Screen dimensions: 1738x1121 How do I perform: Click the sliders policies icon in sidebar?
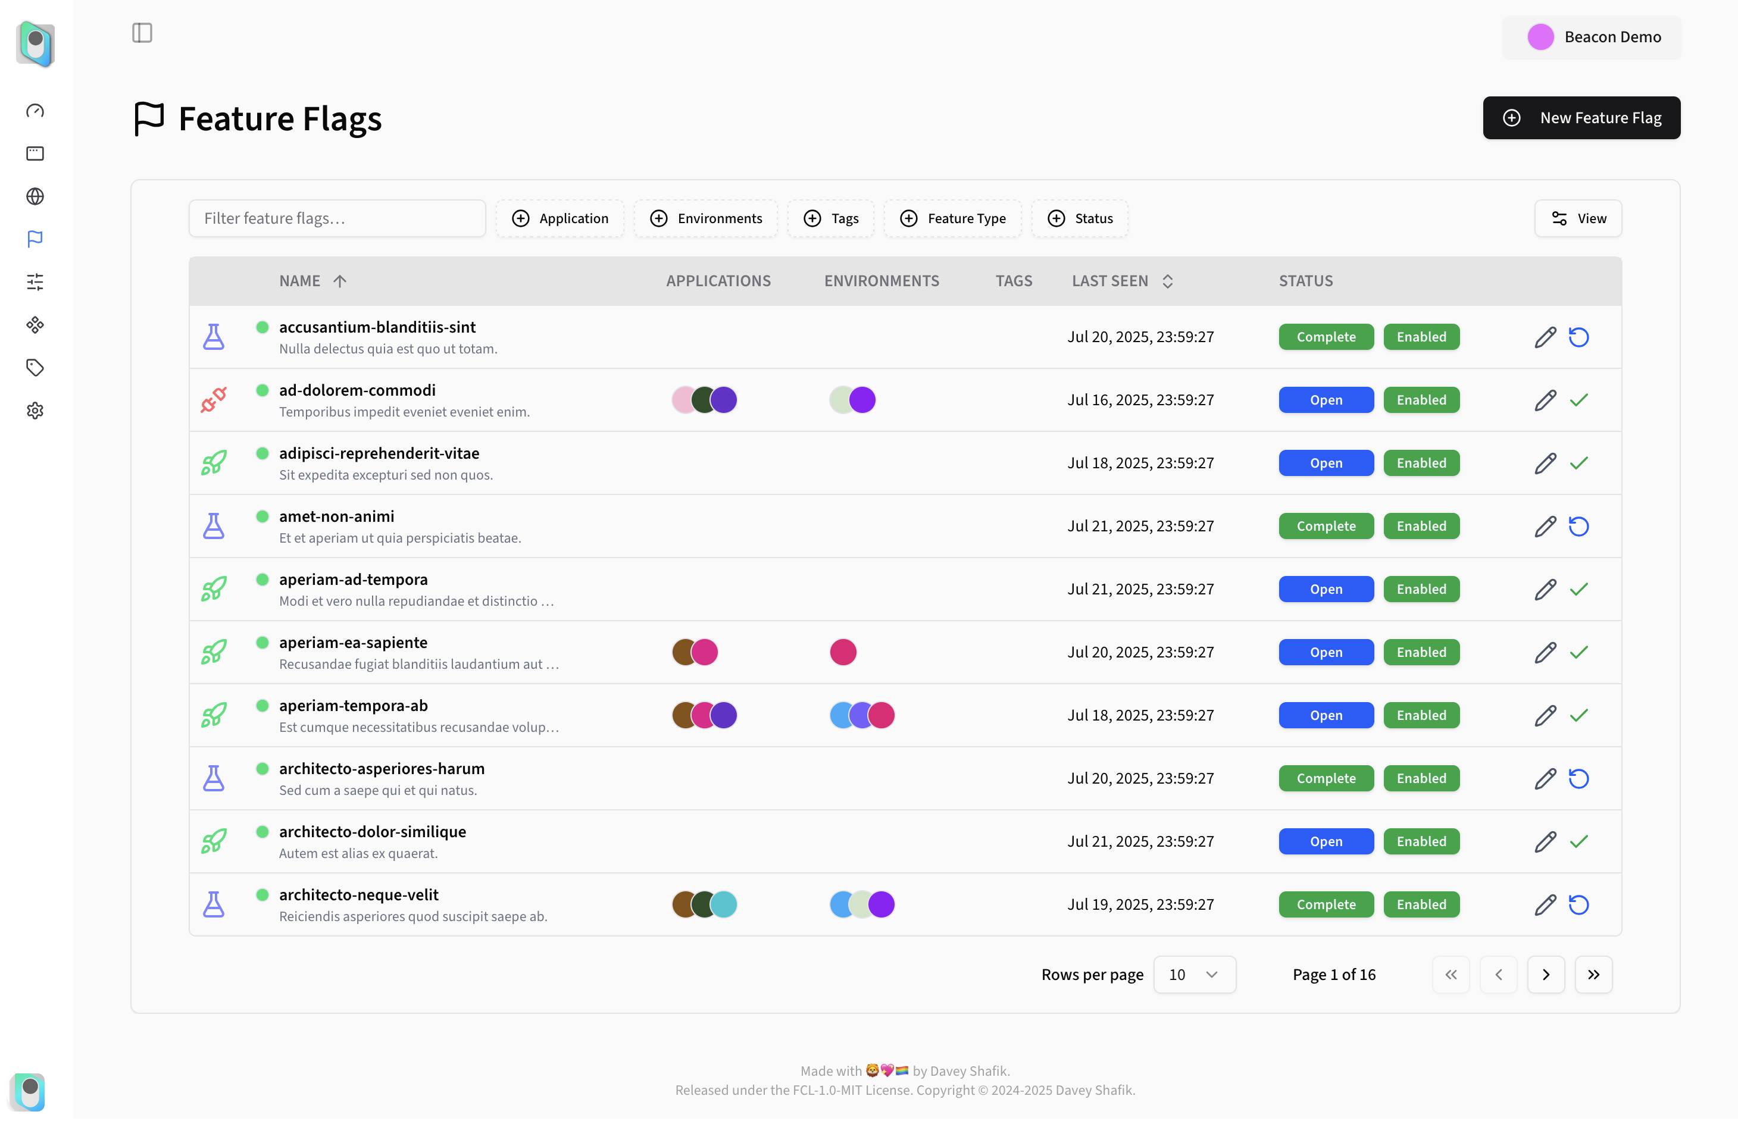(x=35, y=281)
